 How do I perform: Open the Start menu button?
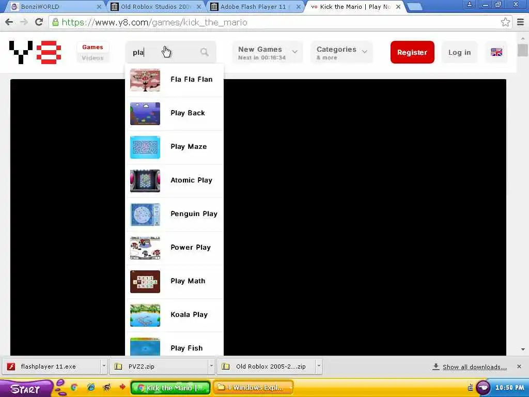pos(26,389)
